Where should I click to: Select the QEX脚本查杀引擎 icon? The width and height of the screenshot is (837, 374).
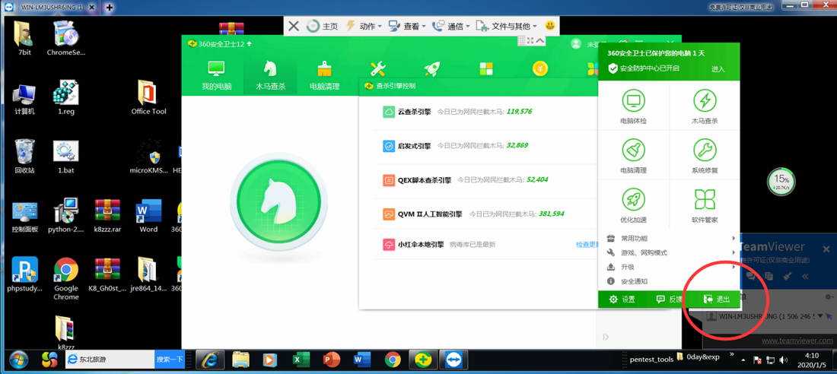(x=389, y=180)
